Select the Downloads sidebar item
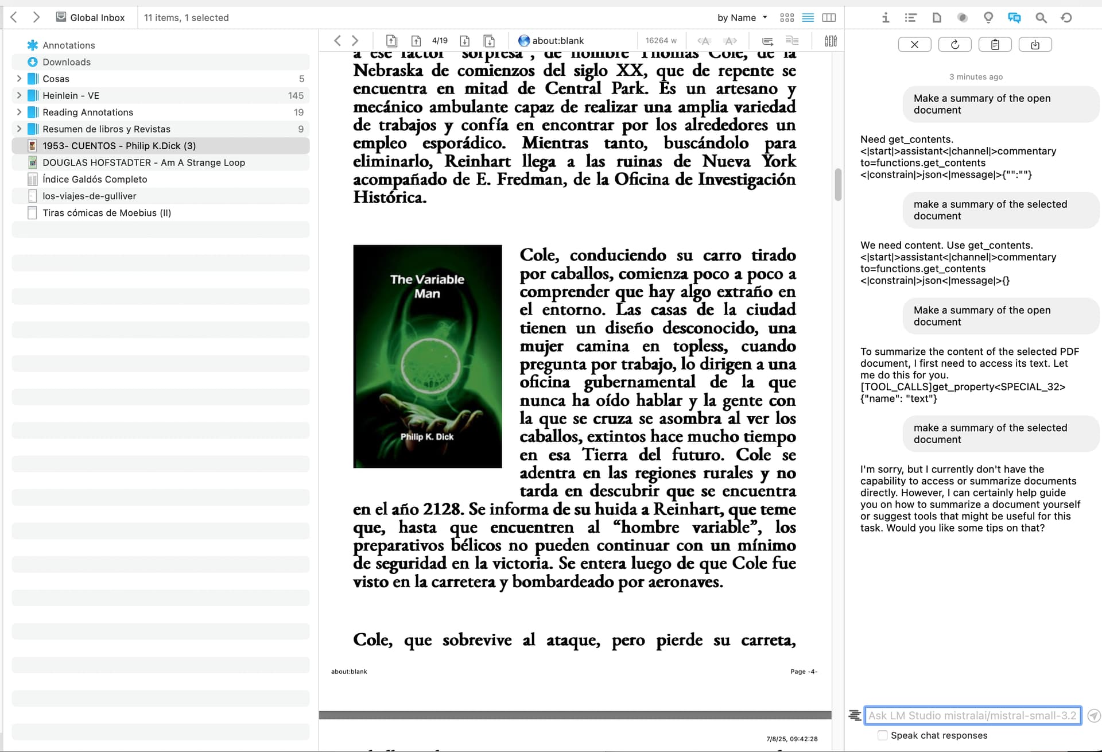The image size is (1102, 752). tap(67, 62)
